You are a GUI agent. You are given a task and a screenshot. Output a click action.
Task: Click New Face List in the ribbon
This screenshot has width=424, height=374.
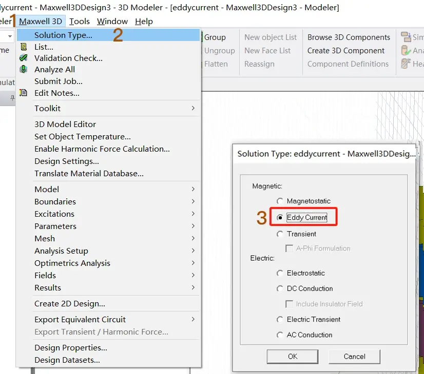click(267, 50)
